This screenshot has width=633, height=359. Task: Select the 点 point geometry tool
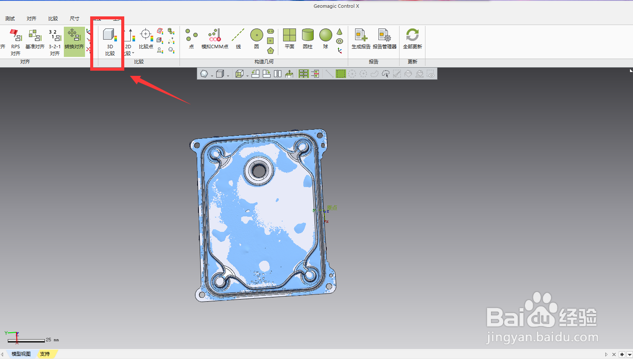pyautogui.click(x=191, y=39)
